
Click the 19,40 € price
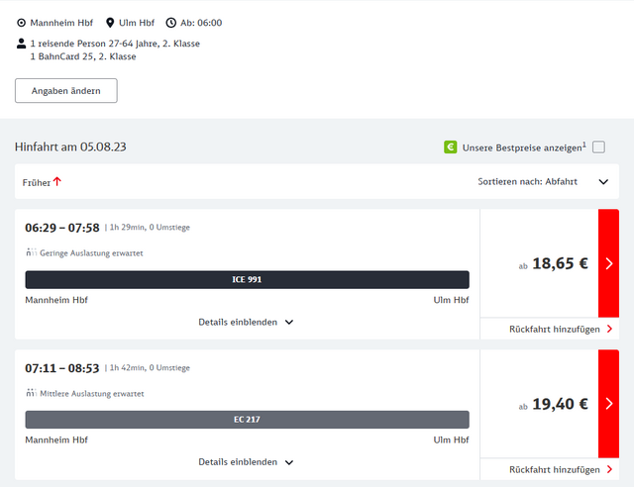pyautogui.click(x=560, y=404)
